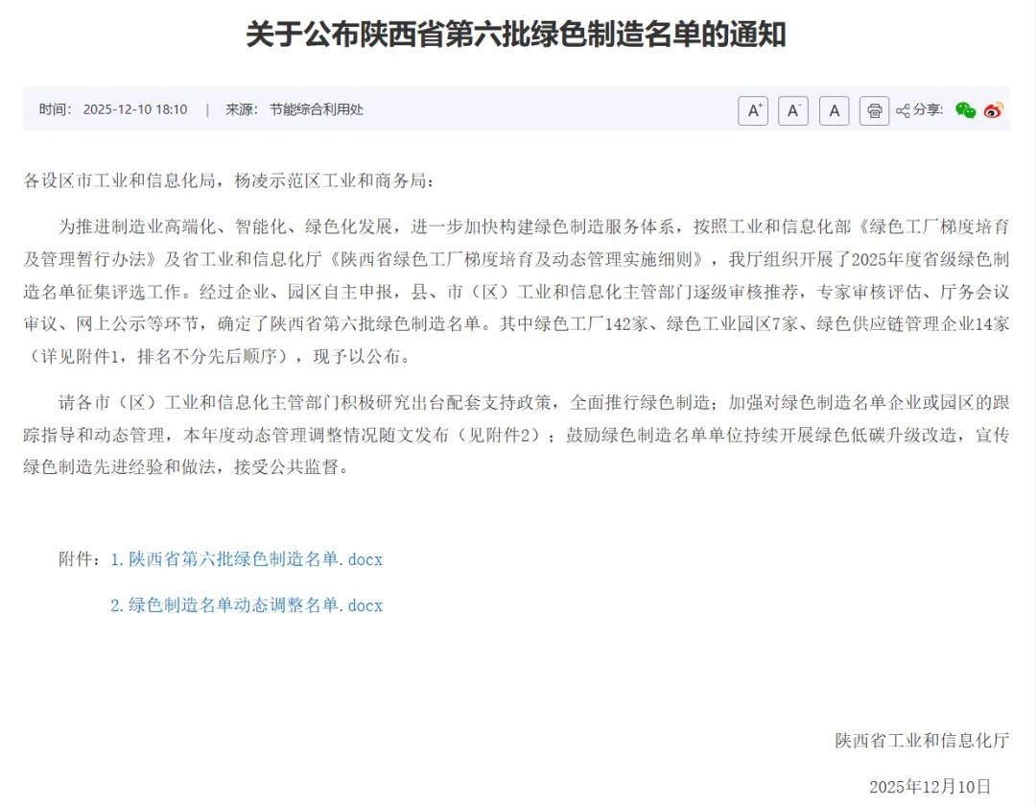Open sharing options via the share-node icon

[901, 109]
